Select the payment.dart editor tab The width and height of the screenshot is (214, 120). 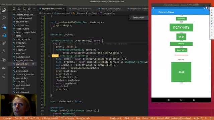[x=52, y=9]
